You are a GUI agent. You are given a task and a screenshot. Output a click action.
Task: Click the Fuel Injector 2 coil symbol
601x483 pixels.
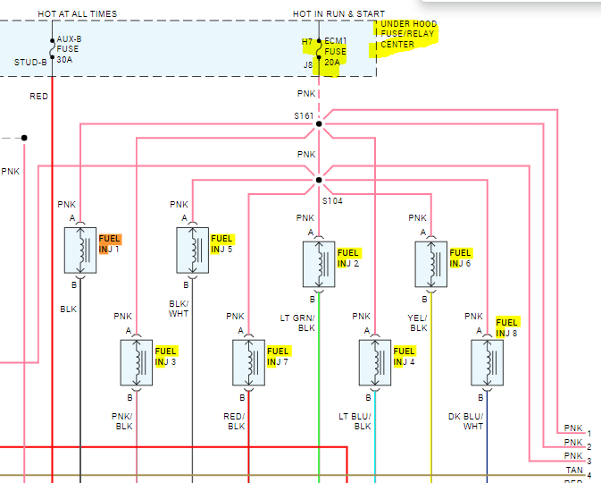click(x=319, y=264)
